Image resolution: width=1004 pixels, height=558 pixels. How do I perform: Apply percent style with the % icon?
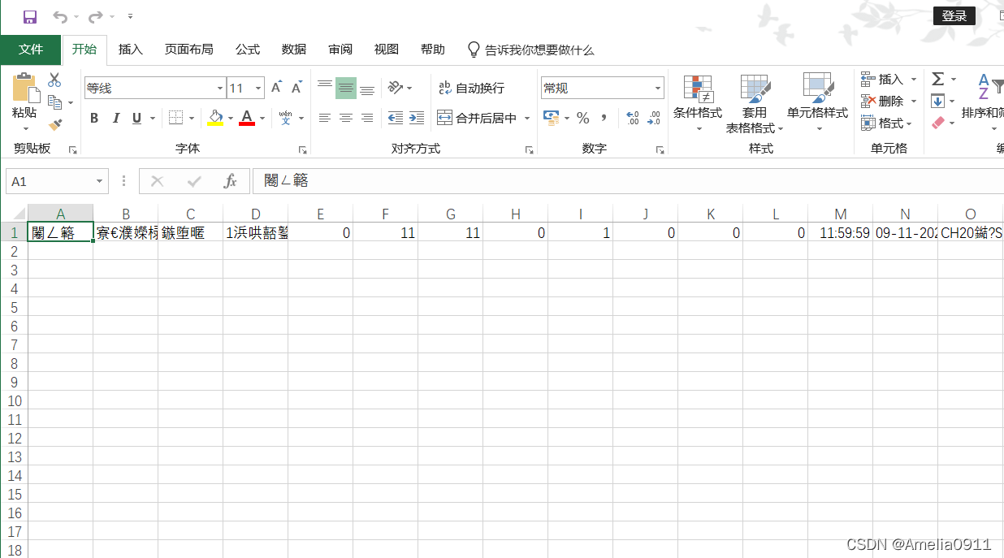582,118
